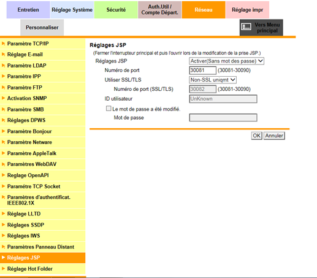Open the Réglages JSP activation dropdown
The height and width of the screenshot is (278, 317).
226,61
